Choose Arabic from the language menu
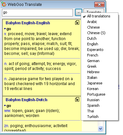This screenshot has height=135, width=123. pyautogui.click(x=100, y=22)
